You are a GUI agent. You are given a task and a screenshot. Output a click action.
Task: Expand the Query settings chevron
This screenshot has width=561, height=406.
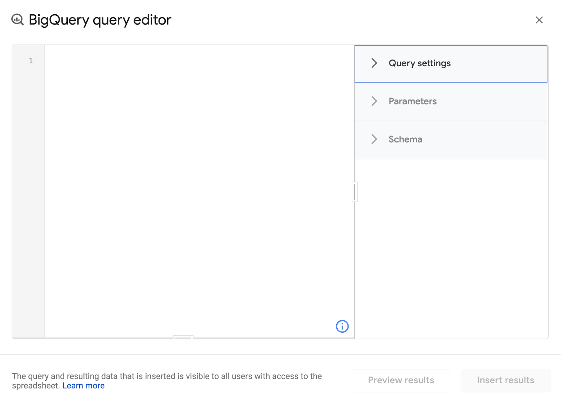374,63
